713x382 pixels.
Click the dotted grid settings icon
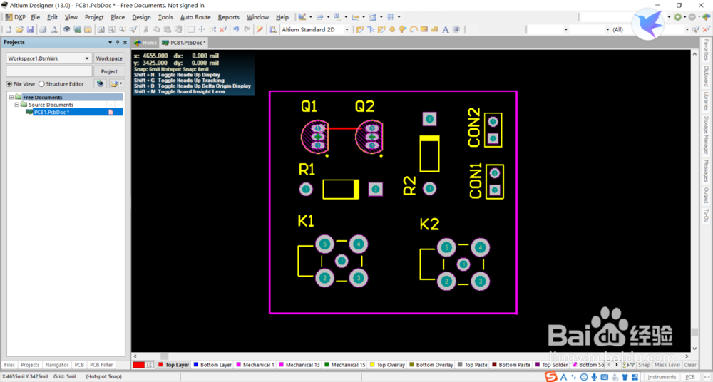click(x=390, y=17)
